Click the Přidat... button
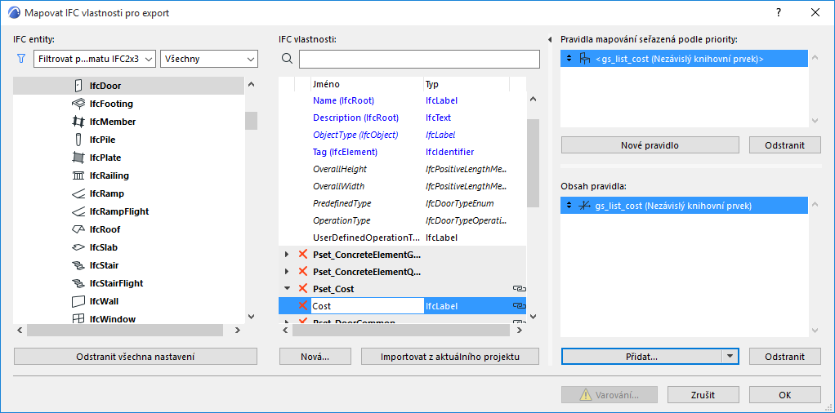Screen dimensions: 835x413 click(x=641, y=357)
